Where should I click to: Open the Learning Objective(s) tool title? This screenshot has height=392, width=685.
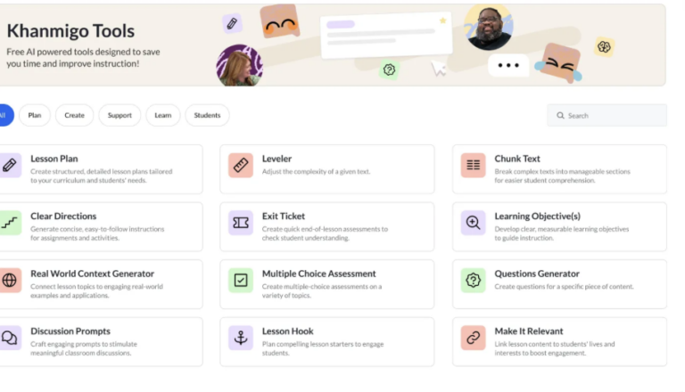point(537,216)
